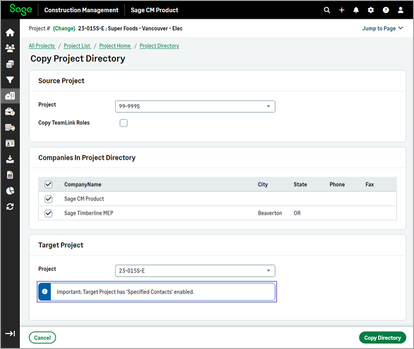Uncheck the Sage CM Product row checkbox

[48, 199]
